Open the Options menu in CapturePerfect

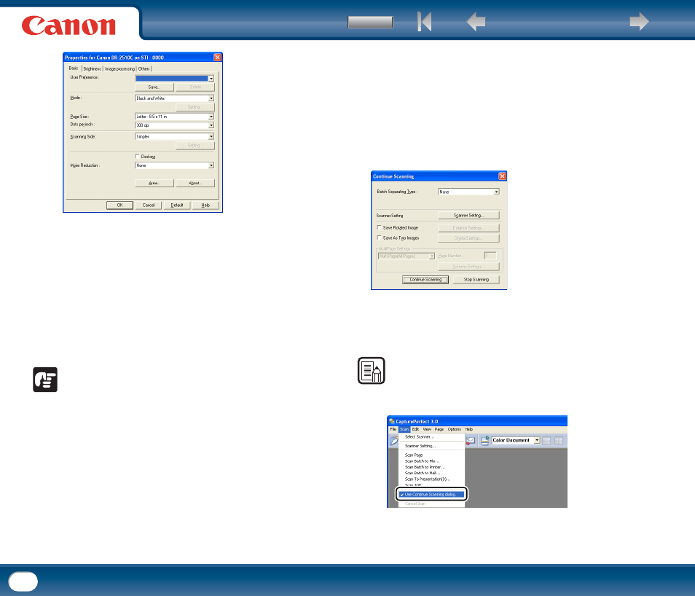(x=455, y=429)
